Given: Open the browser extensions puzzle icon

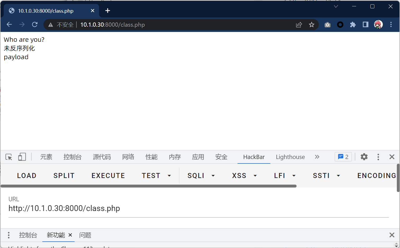Looking at the screenshot, I should point(353,25).
